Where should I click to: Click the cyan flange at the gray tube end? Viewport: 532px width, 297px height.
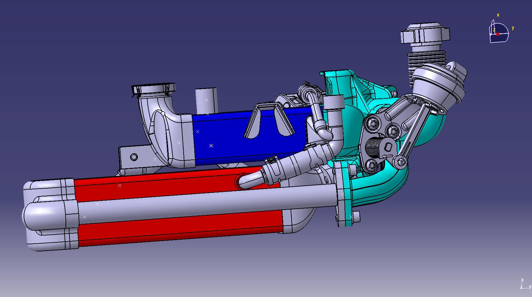coord(344,194)
